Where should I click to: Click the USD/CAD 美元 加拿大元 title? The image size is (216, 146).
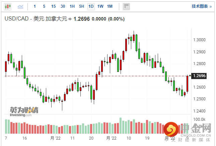[36, 19]
